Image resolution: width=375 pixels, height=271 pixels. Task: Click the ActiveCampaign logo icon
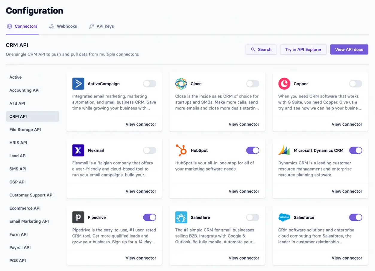[78, 84]
